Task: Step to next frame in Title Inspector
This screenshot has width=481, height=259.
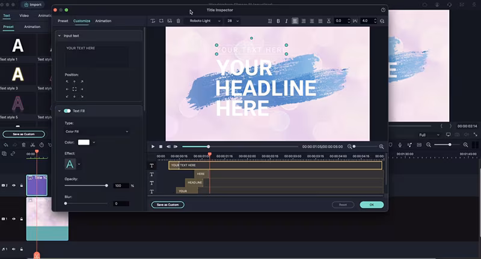Action: (176, 146)
